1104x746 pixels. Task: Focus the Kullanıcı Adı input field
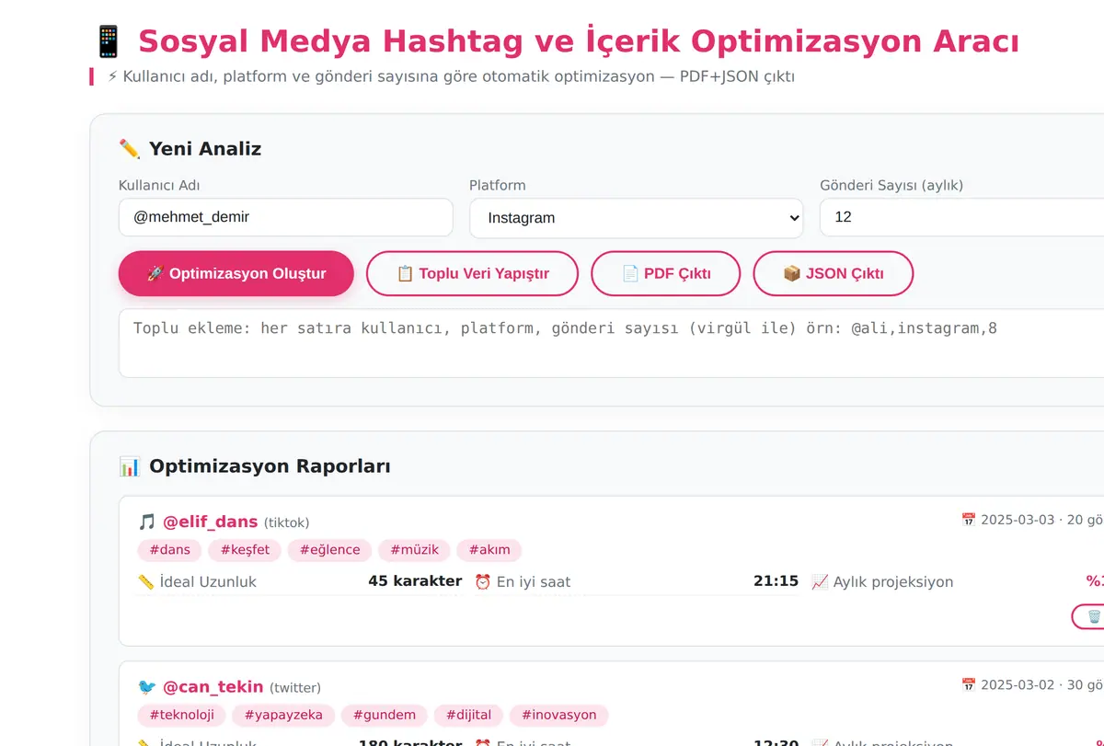pos(286,217)
